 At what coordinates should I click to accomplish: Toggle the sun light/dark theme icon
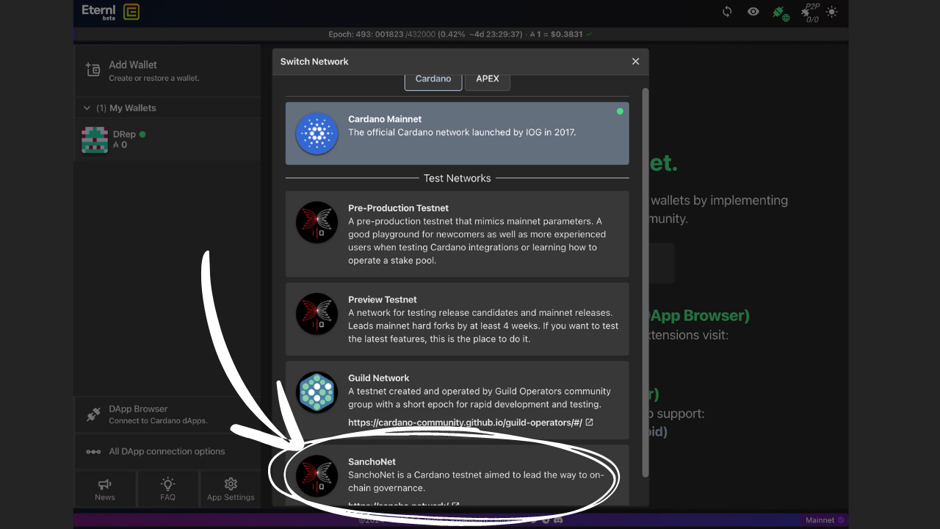831,12
